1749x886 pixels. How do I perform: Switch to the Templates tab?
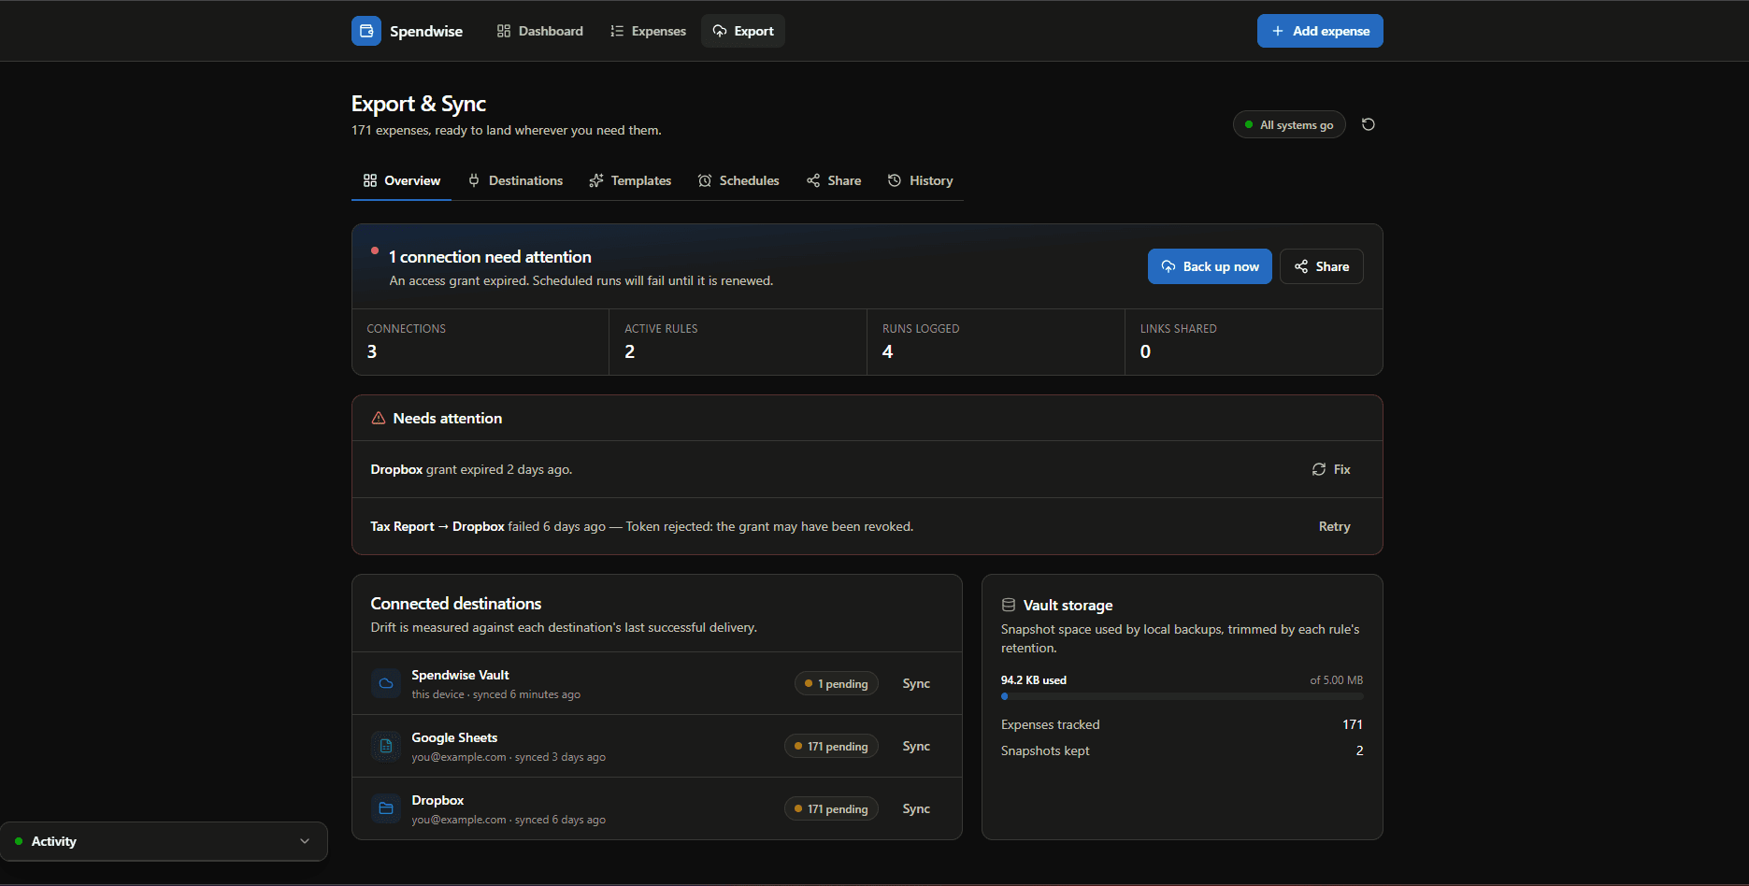click(x=630, y=180)
